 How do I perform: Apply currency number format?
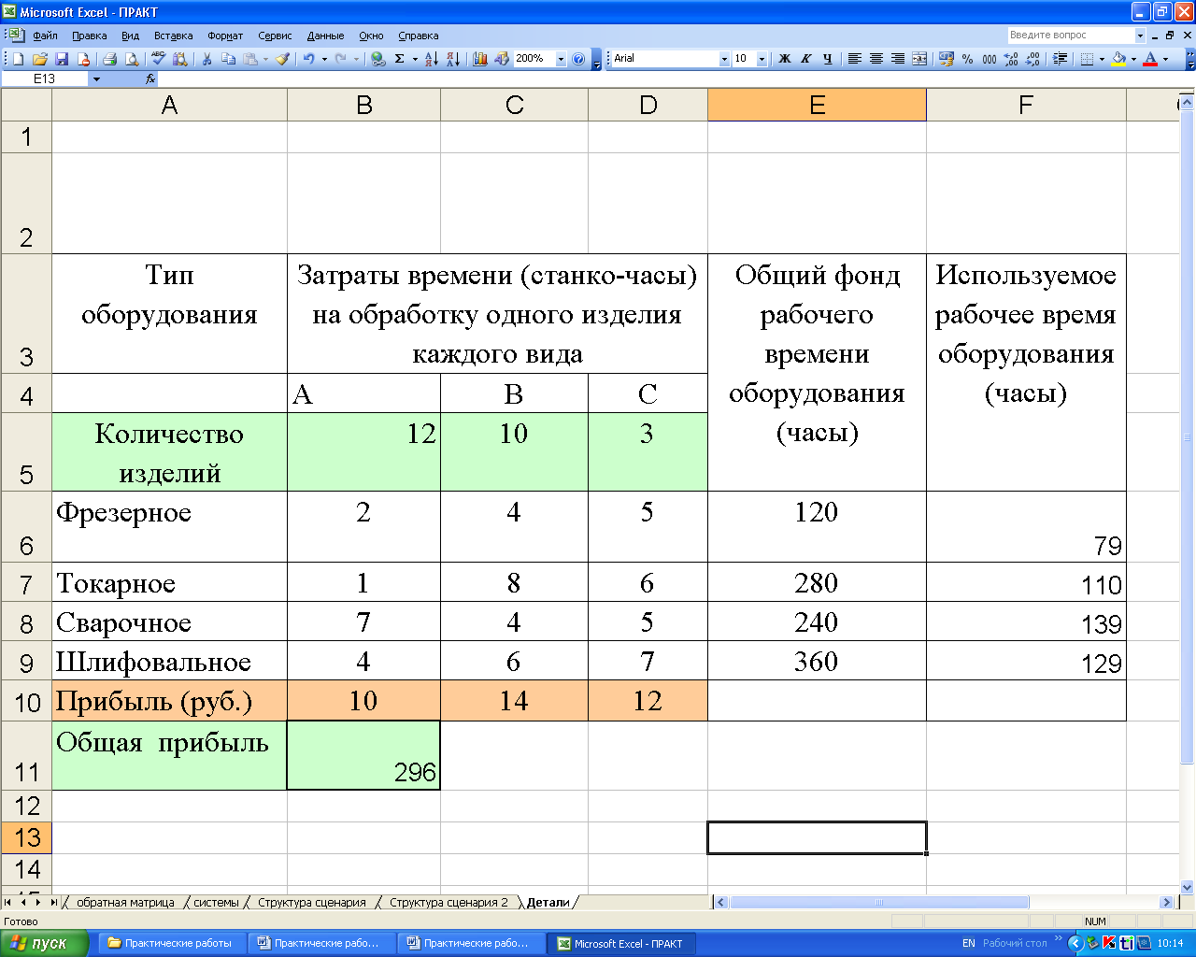tap(947, 59)
